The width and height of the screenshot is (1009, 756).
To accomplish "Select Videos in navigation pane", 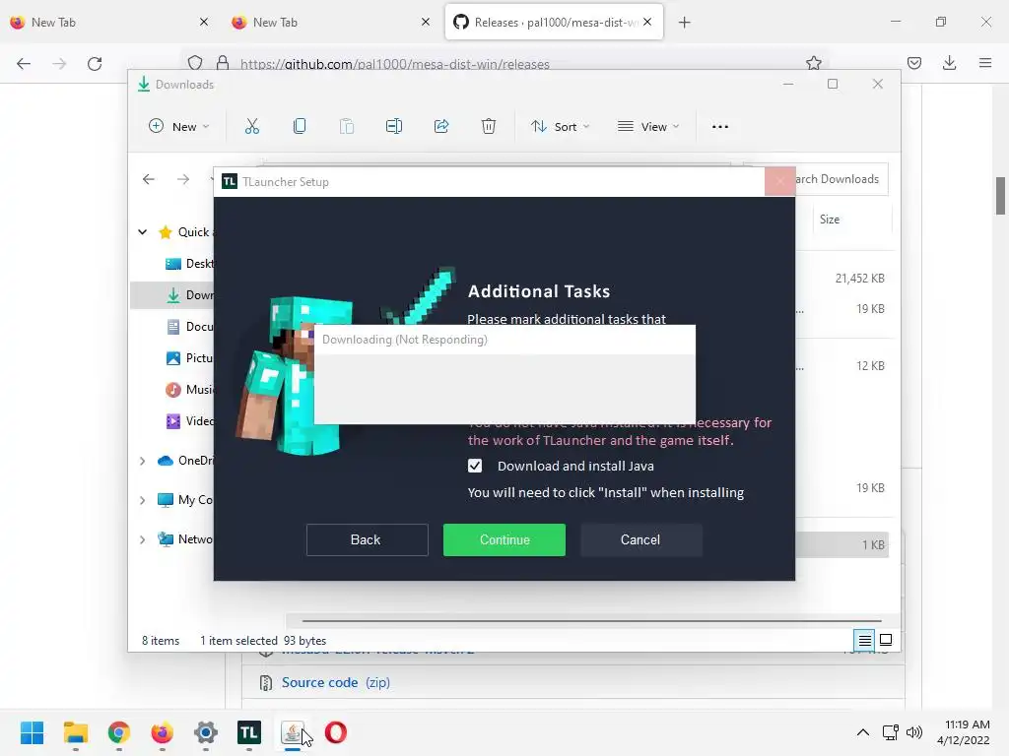I will click(x=189, y=421).
